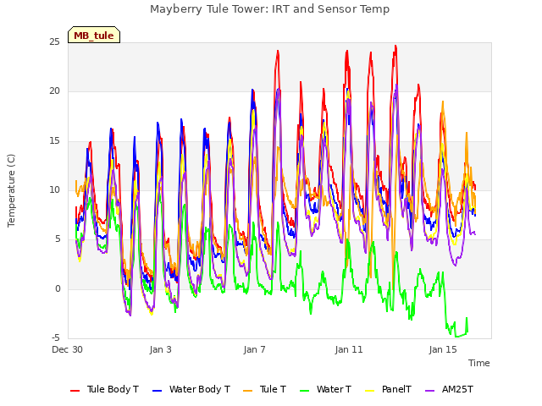Screen dimensions: 542x406
Task: Click the 20 y-axis tick label
Action: [x=54, y=91]
